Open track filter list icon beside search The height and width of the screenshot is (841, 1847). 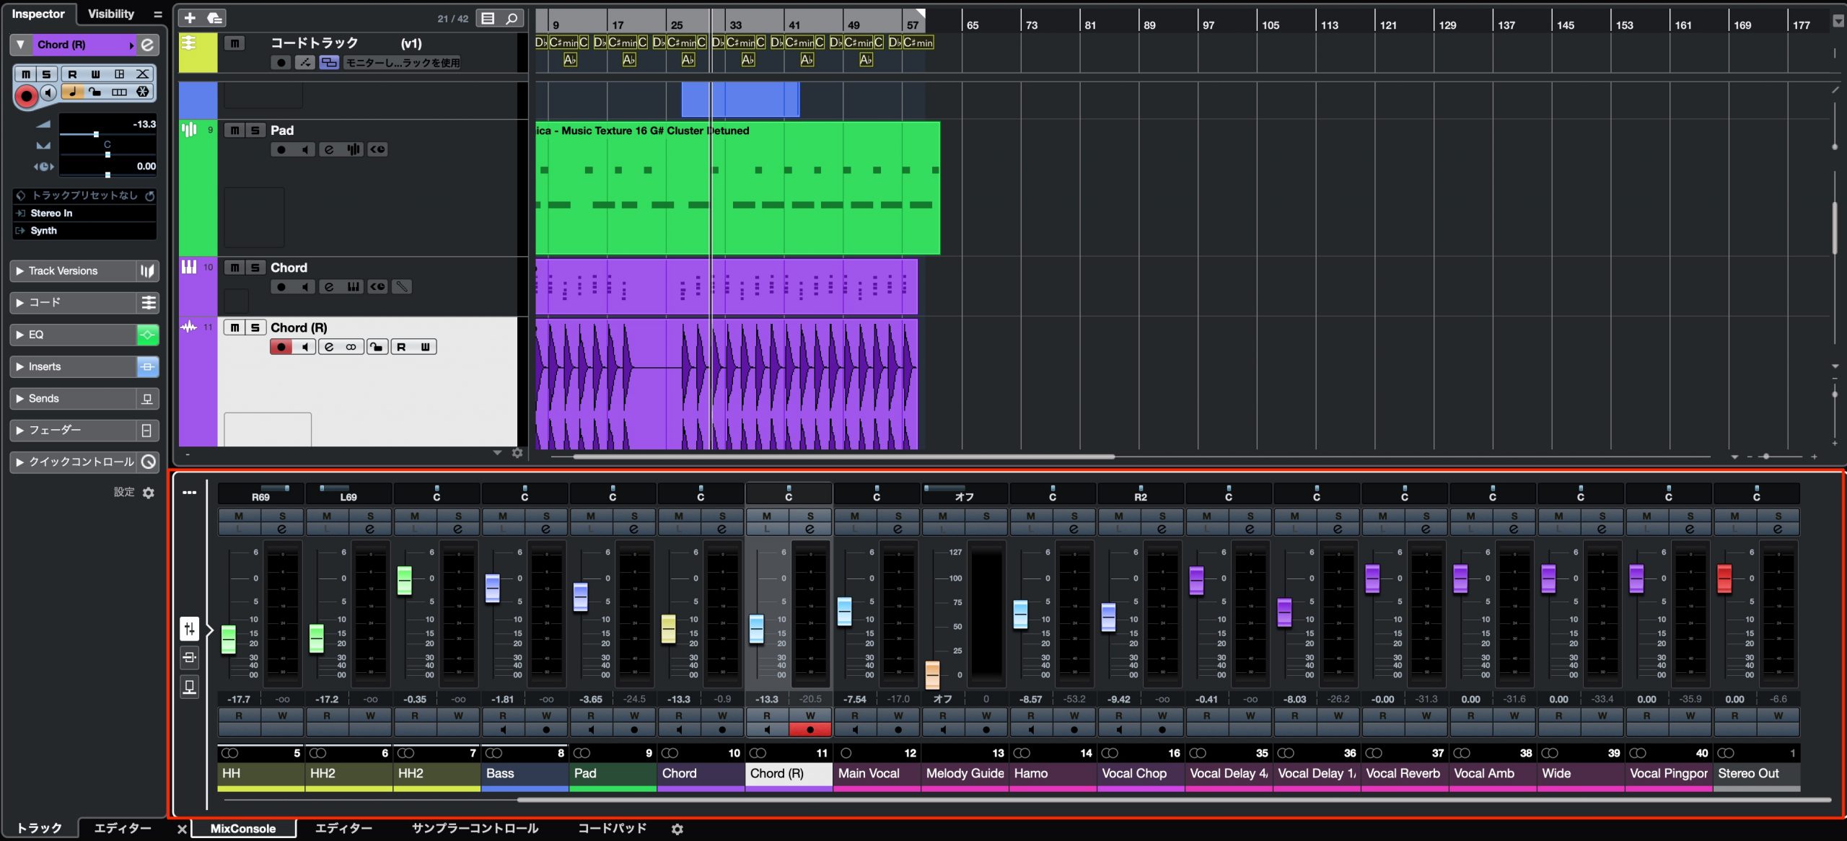(488, 19)
